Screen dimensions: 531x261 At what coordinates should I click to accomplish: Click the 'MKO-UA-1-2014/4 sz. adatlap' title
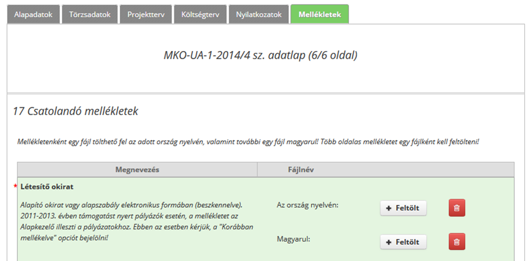coord(260,55)
